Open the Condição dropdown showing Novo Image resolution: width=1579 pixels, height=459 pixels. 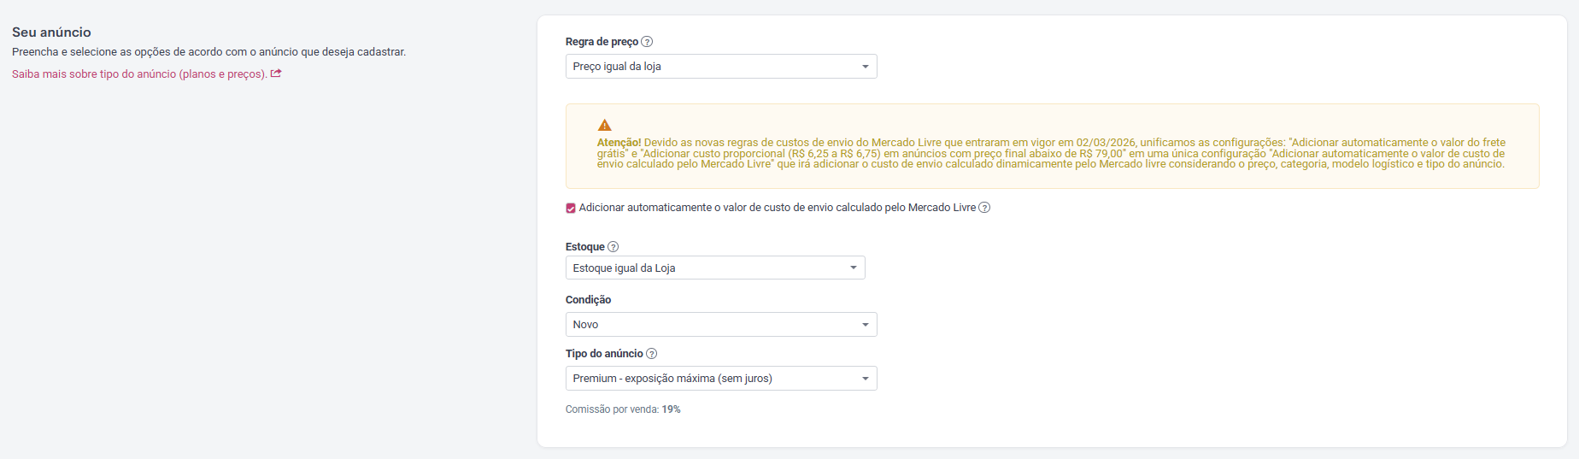pyautogui.click(x=721, y=325)
